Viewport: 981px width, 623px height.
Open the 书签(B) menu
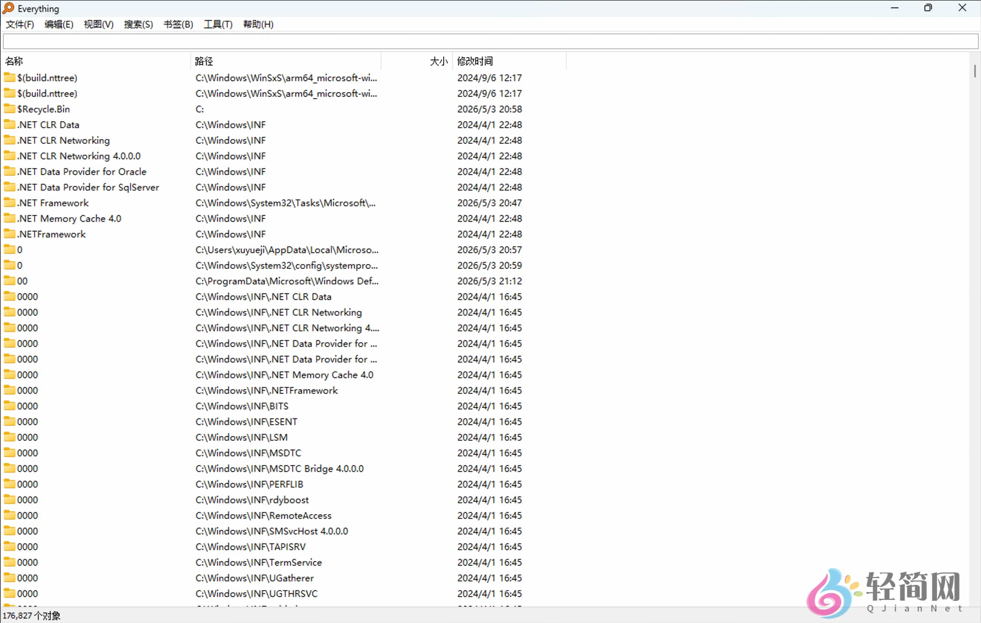[x=178, y=25]
